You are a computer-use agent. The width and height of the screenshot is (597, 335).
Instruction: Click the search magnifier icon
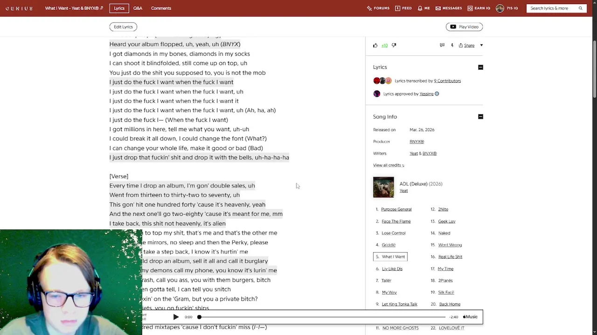click(580, 8)
